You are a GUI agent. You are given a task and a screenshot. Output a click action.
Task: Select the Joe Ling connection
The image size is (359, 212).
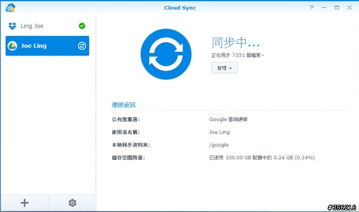47,46
